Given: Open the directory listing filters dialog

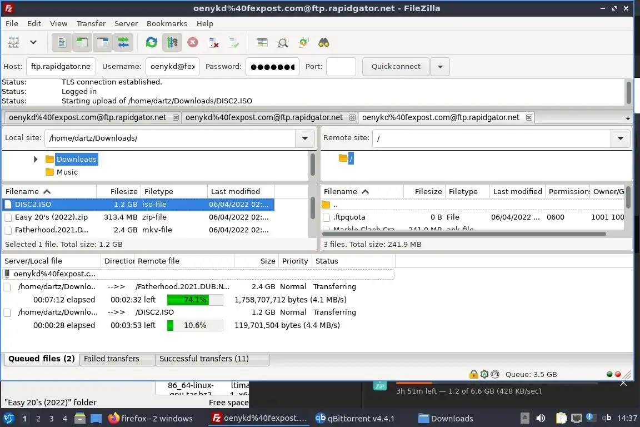Looking at the screenshot, I should coord(262,42).
